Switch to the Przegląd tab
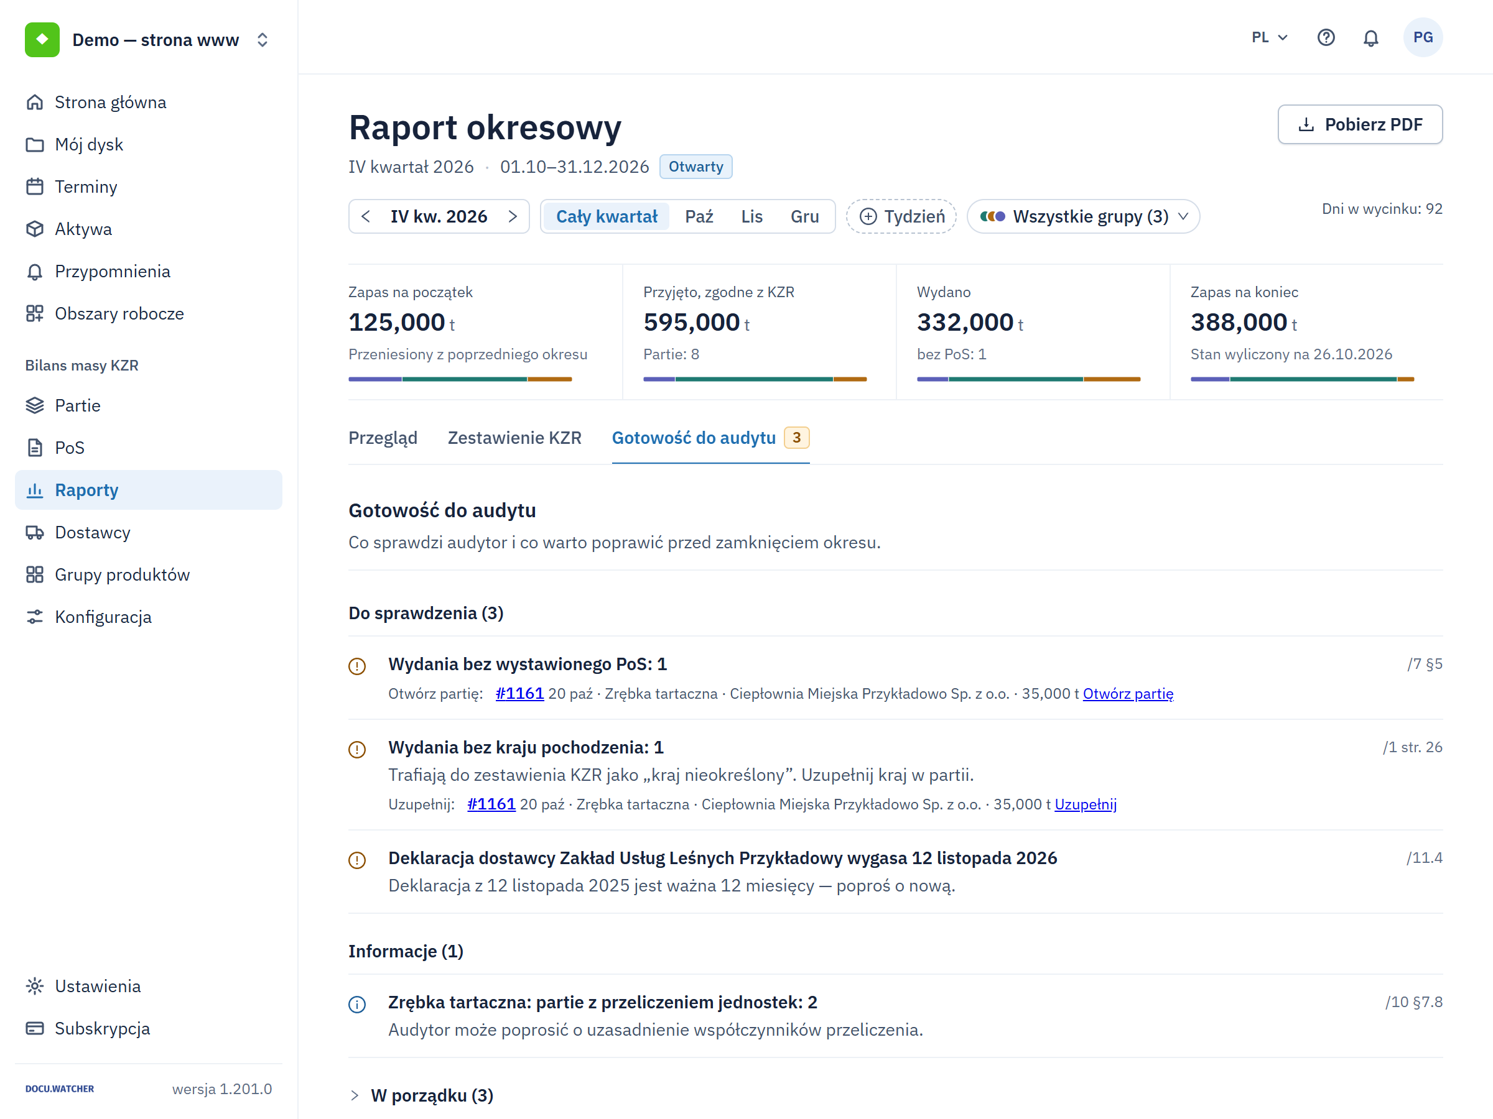This screenshot has width=1493, height=1119. (x=383, y=438)
